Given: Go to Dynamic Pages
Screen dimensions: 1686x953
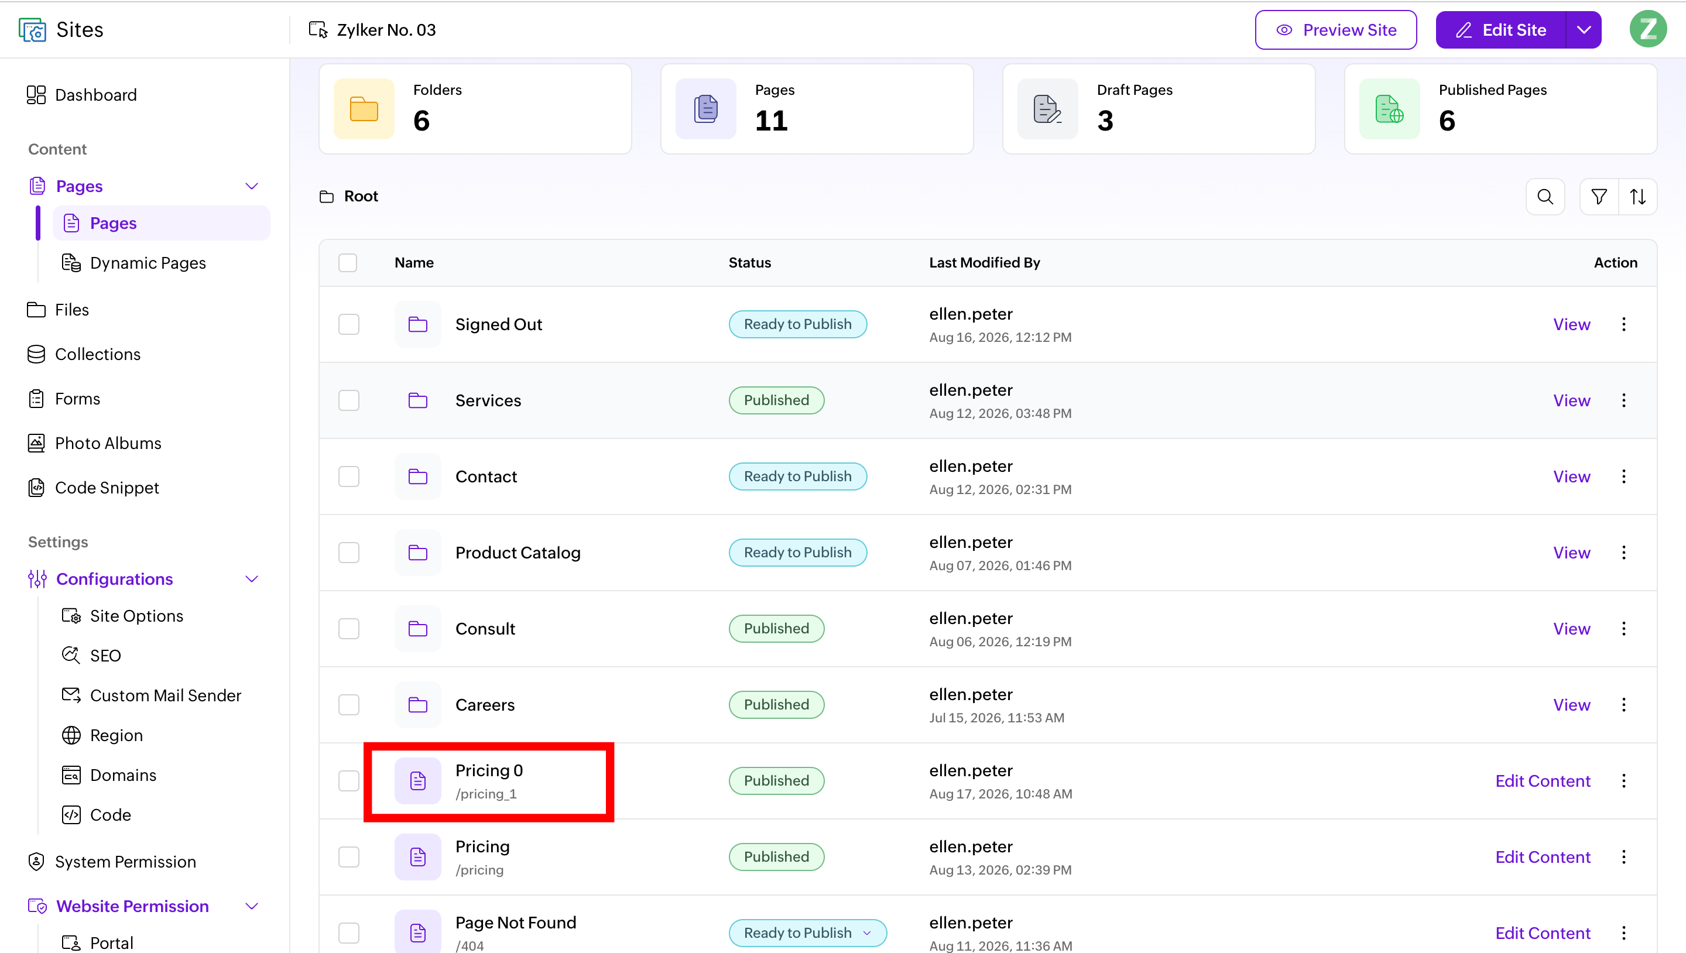Looking at the screenshot, I should point(134,262).
